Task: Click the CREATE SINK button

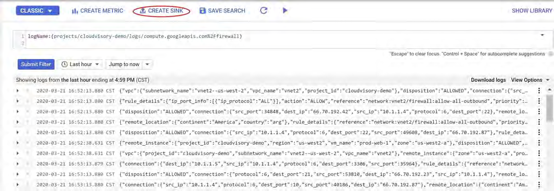Action: [161, 11]
